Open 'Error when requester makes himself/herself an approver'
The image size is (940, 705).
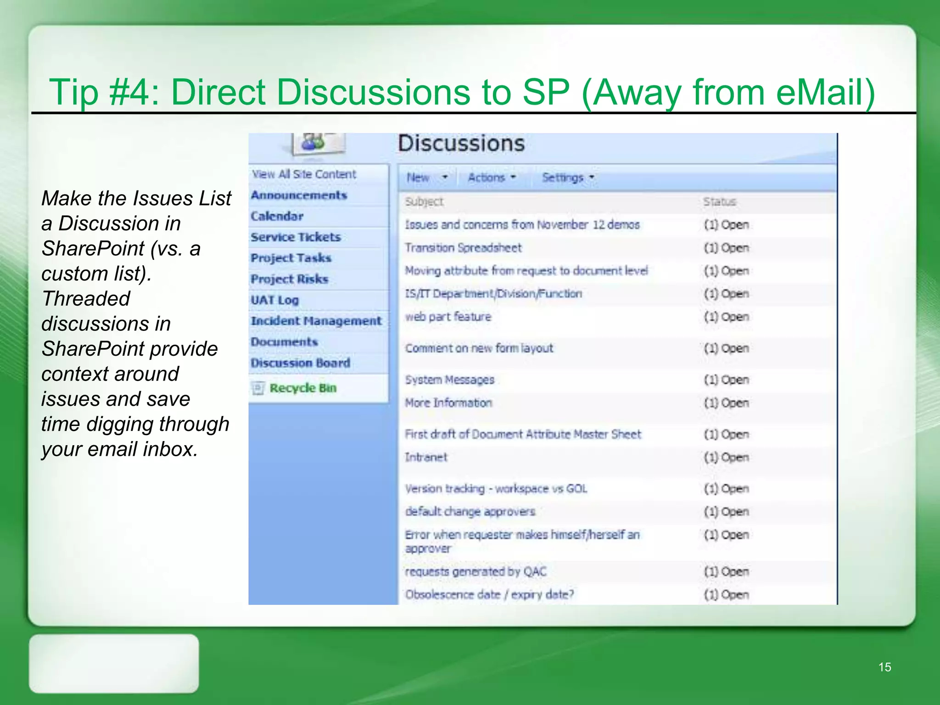[522, 542]
